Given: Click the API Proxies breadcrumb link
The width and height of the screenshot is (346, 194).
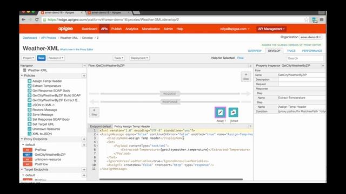Looking at the screenshot, I should pyautogui.click(x=49, y=38).
